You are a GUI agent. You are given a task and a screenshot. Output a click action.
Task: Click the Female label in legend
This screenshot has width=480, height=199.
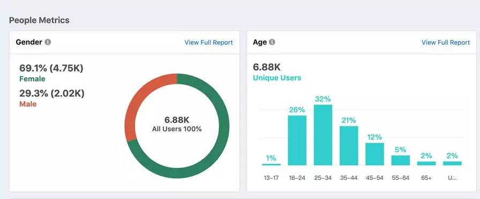click(32, 79)
